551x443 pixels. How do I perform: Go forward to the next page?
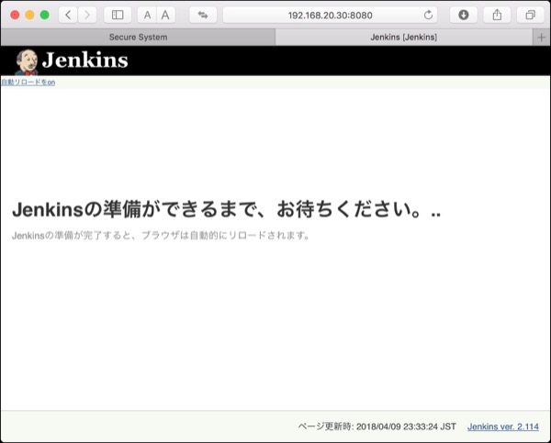[88, 15]
